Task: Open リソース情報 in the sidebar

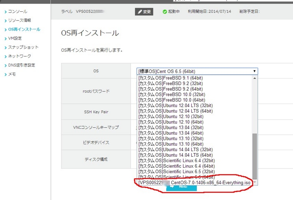Action: tap(19, 21)
